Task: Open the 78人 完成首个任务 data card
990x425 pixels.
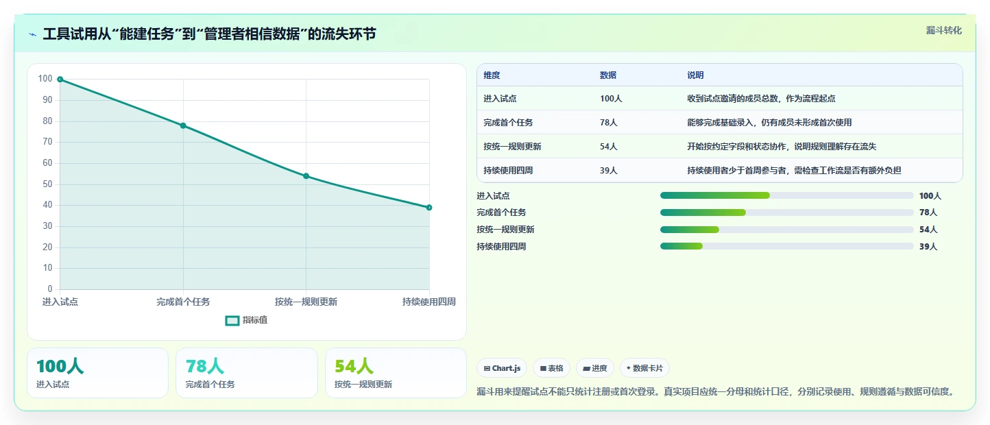Action: coord(247,373)
